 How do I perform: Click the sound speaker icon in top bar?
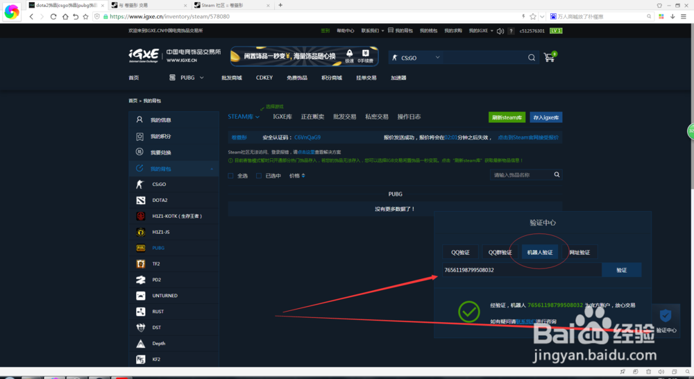click(500, 31)
